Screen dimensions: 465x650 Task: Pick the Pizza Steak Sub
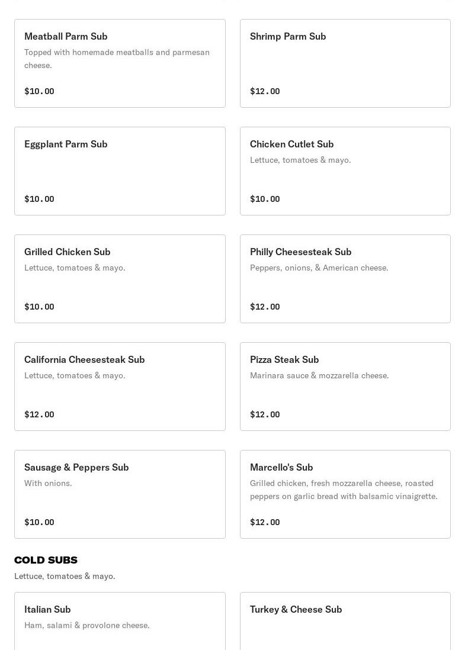[x=284, y=360]
